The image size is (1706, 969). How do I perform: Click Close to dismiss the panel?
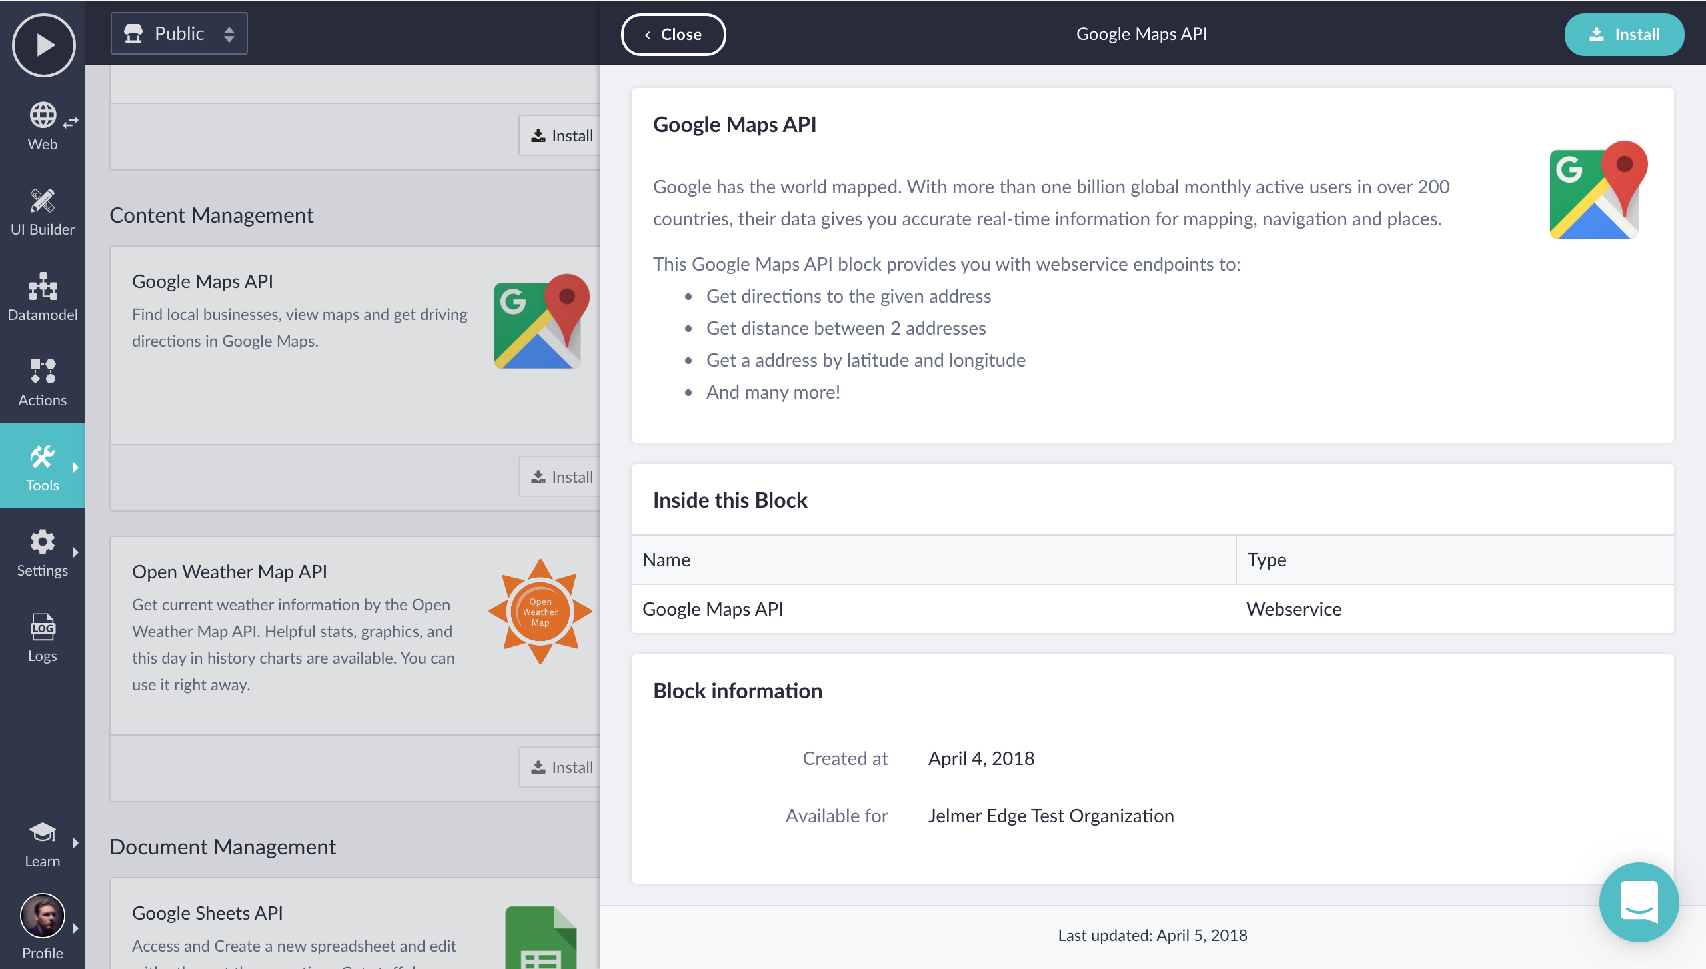672,33
